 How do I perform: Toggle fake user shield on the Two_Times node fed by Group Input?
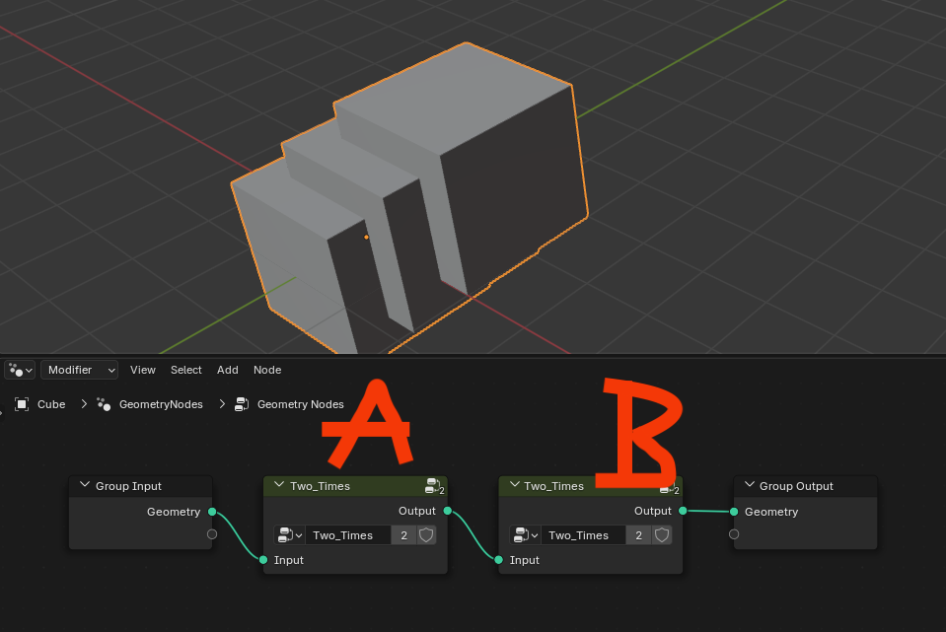(426, 535)
